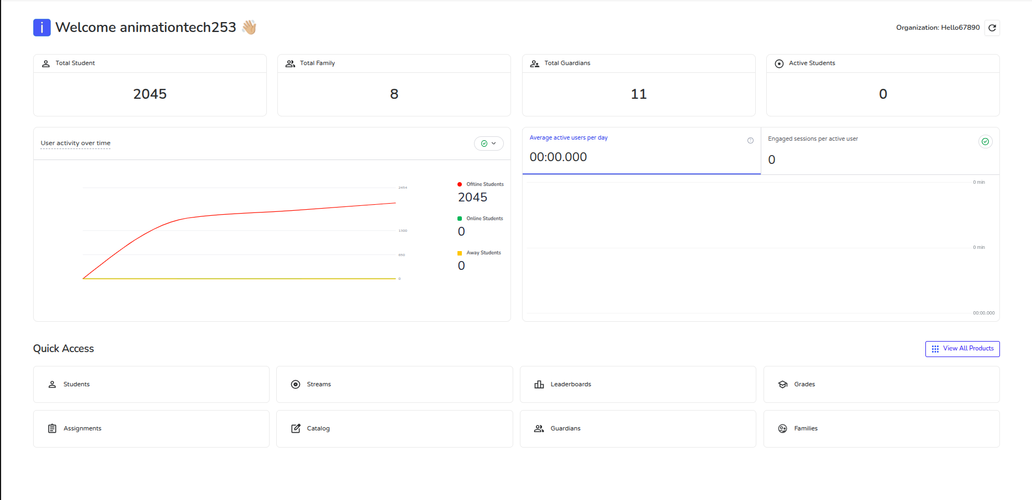
Task: Open the Grades quick access card
Action: 882,384
